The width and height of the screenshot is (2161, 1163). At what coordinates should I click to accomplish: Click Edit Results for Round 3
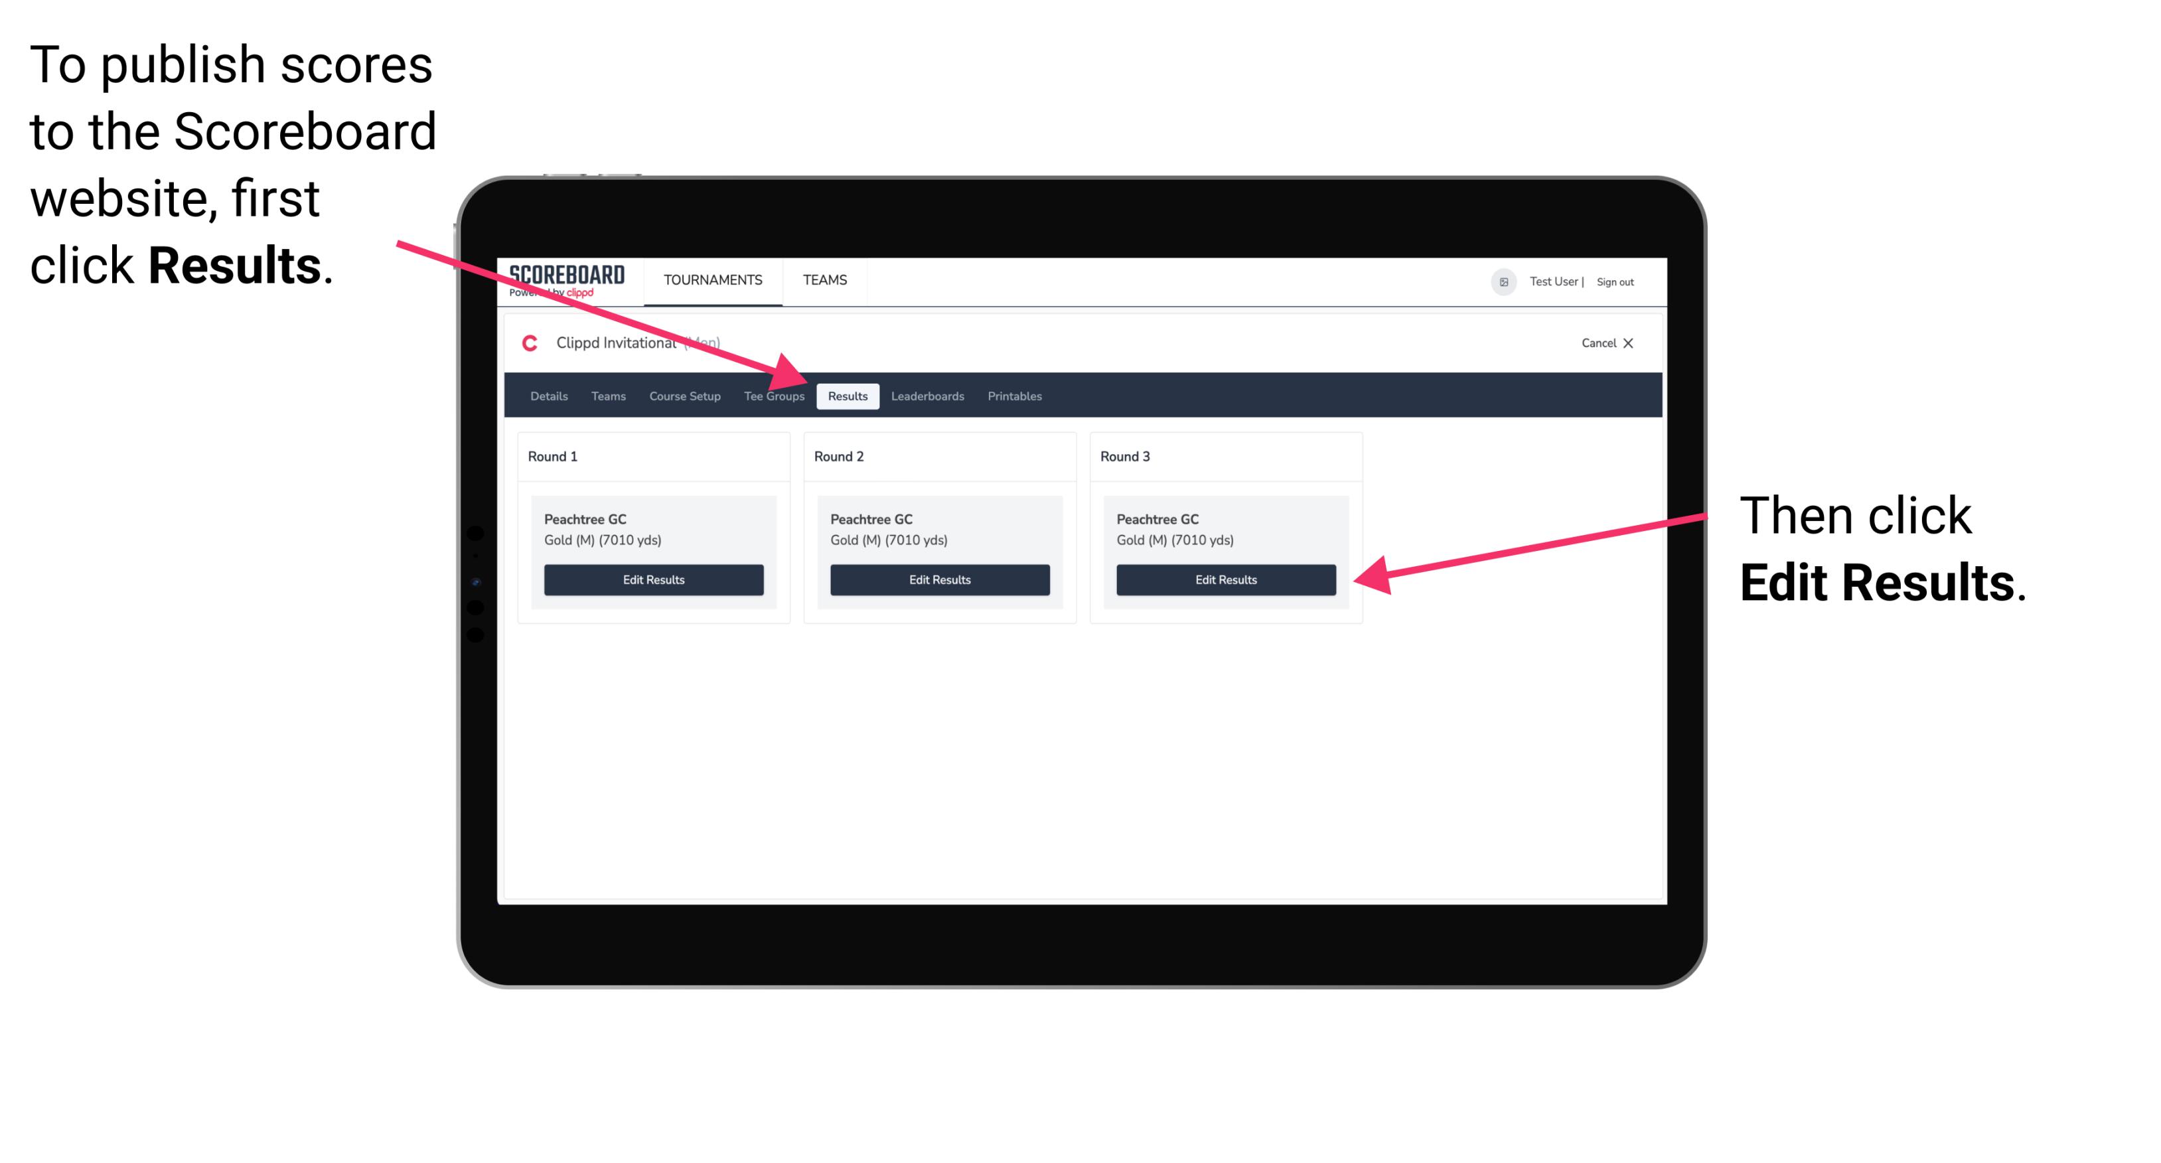pos(1226,580)
